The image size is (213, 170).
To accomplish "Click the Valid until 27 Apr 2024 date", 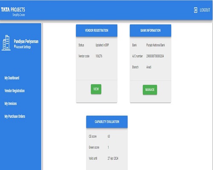I will (x=113, y=159).
